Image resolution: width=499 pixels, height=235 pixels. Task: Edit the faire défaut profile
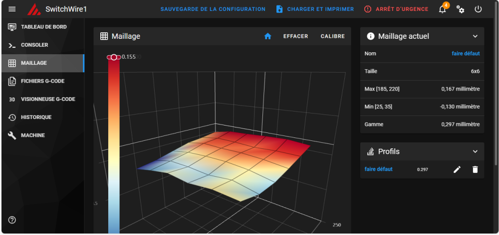pyautogui.click(x=457, y=169)
